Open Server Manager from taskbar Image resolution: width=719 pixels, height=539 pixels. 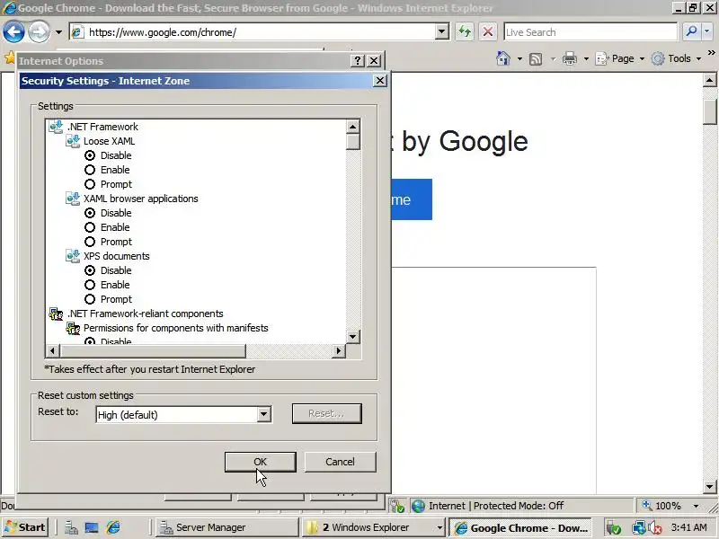click(x=226, y=527)
